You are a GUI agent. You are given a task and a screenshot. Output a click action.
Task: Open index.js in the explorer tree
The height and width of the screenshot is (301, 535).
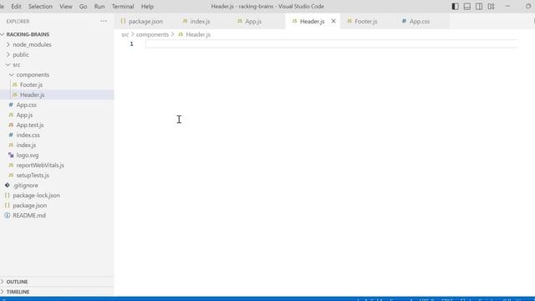tap(26, 145)
